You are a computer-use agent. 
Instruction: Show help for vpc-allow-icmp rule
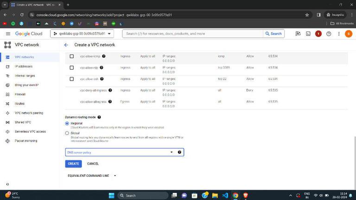103,56
